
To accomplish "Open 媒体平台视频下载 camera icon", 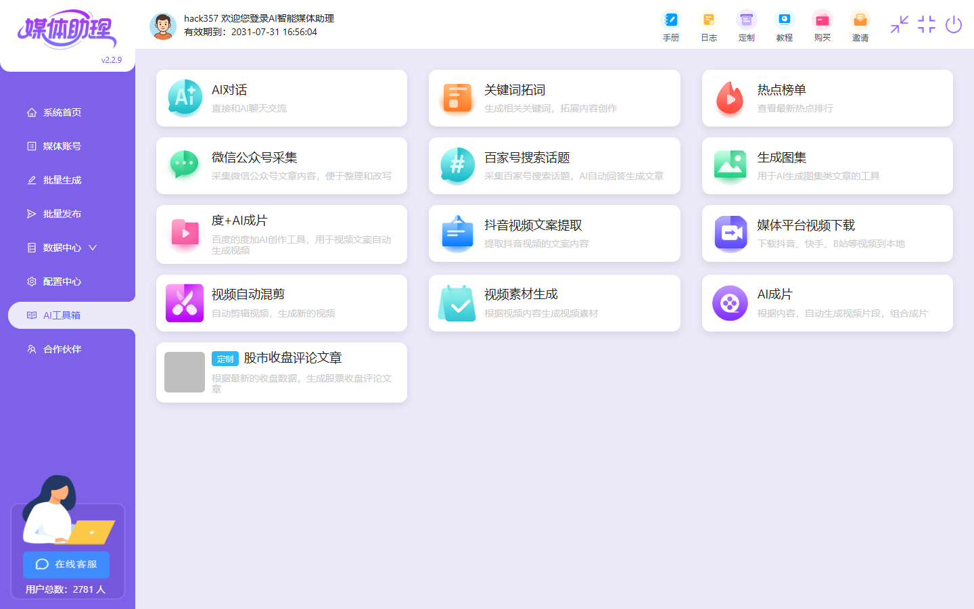I will pos(730,233).
